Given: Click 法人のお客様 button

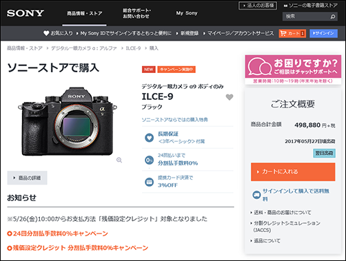Looking at the screenshot, I should tap(258, 6).
